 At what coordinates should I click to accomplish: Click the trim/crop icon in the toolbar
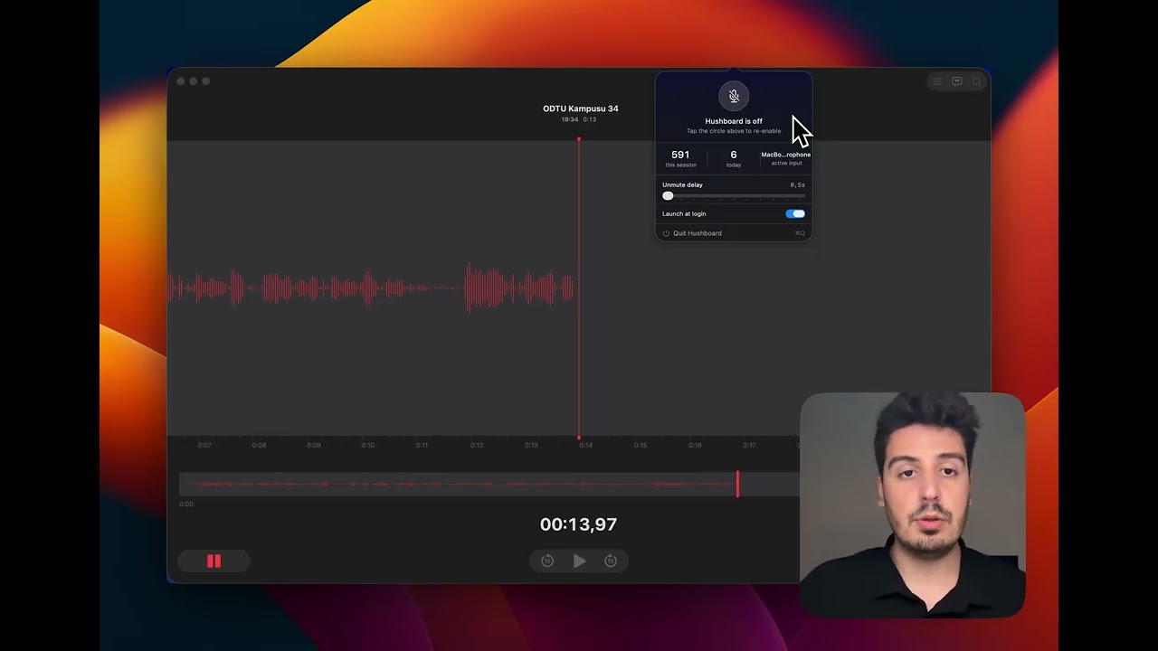tap(976, 81)
